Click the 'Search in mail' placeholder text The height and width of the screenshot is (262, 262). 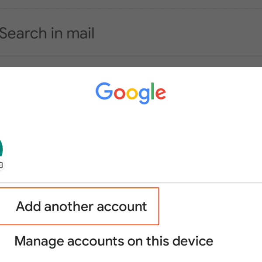pyautogui.click(x=46, y=34)
